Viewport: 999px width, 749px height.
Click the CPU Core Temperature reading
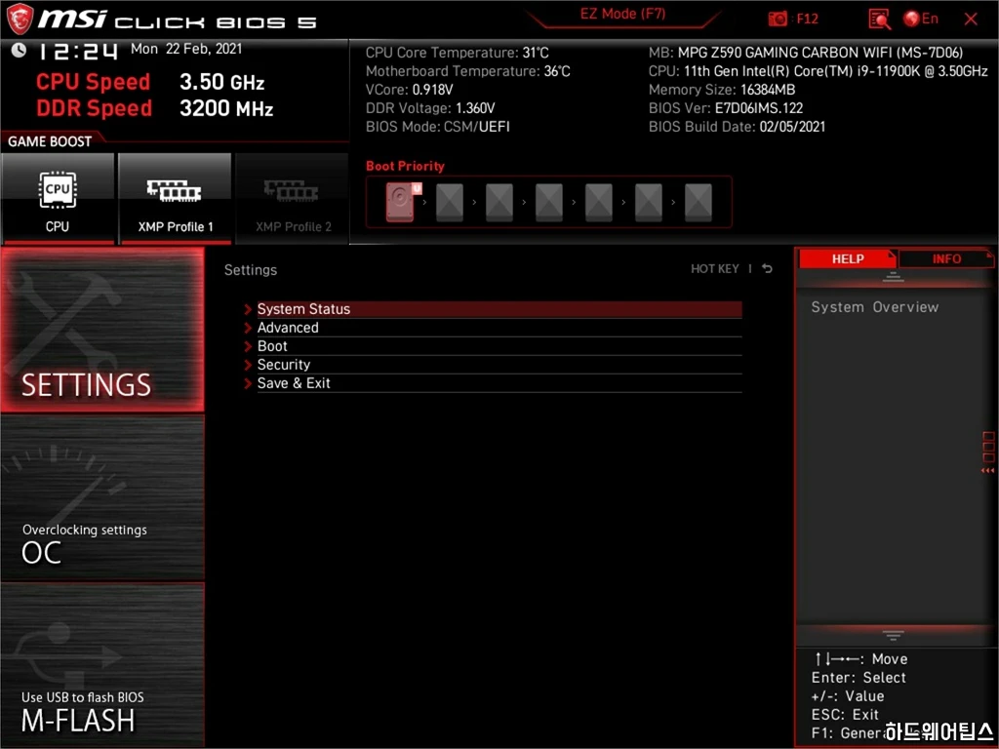tap(457, 53)
